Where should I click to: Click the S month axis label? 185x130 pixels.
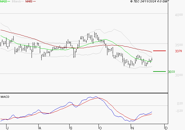pos(71,128)
